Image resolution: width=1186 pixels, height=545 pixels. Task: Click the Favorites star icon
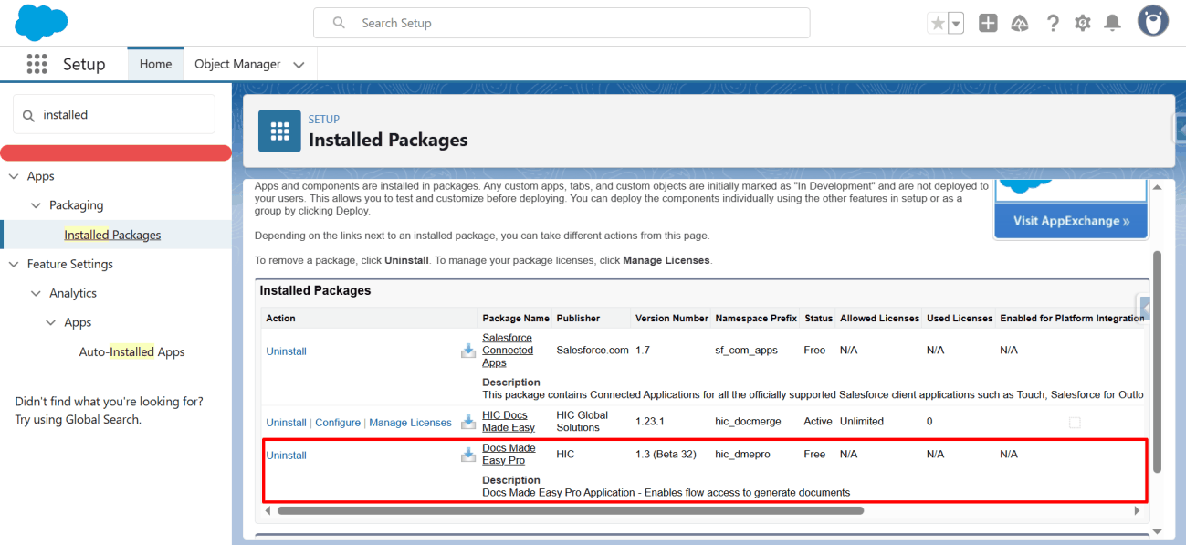click(938, 24)
